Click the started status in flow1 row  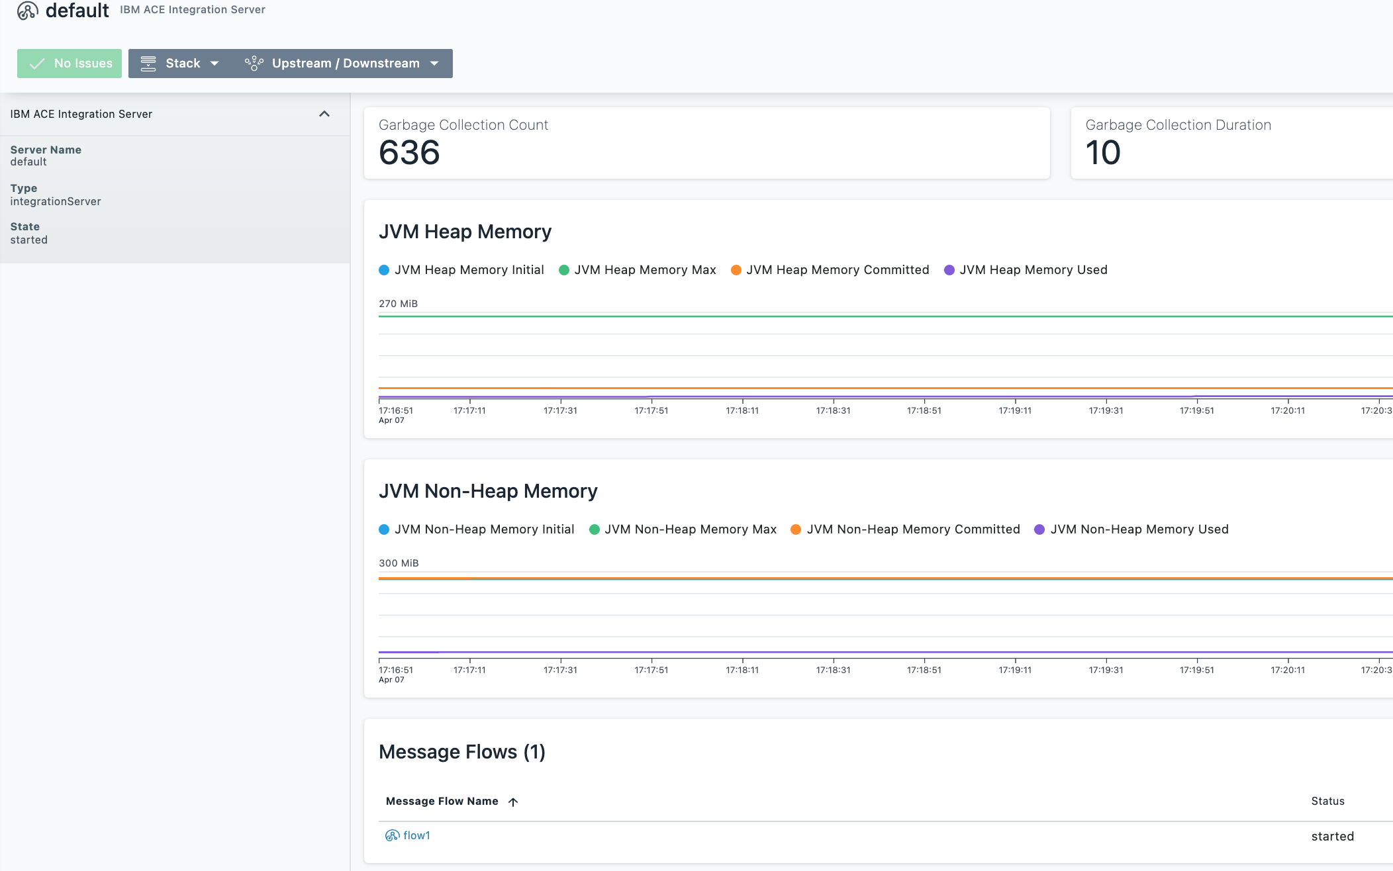point(1333,837)
